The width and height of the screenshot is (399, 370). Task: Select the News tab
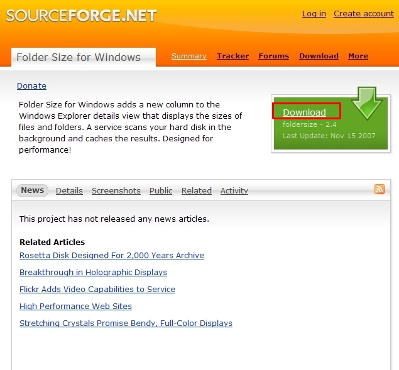click(32, 190)
